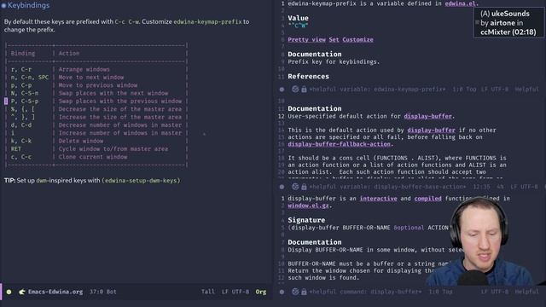Click the Tall layout indicator in the modeline
The image size is (546, 307).
208,292
